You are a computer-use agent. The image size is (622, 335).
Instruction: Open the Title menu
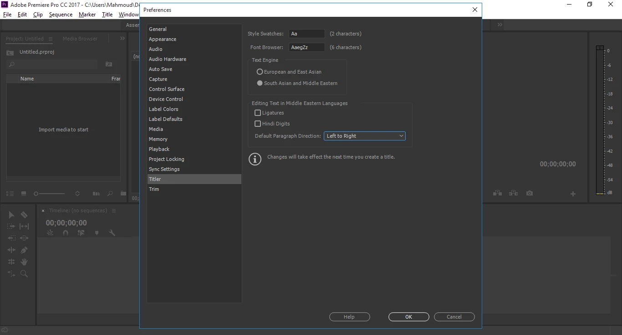[x=107, y=15]
